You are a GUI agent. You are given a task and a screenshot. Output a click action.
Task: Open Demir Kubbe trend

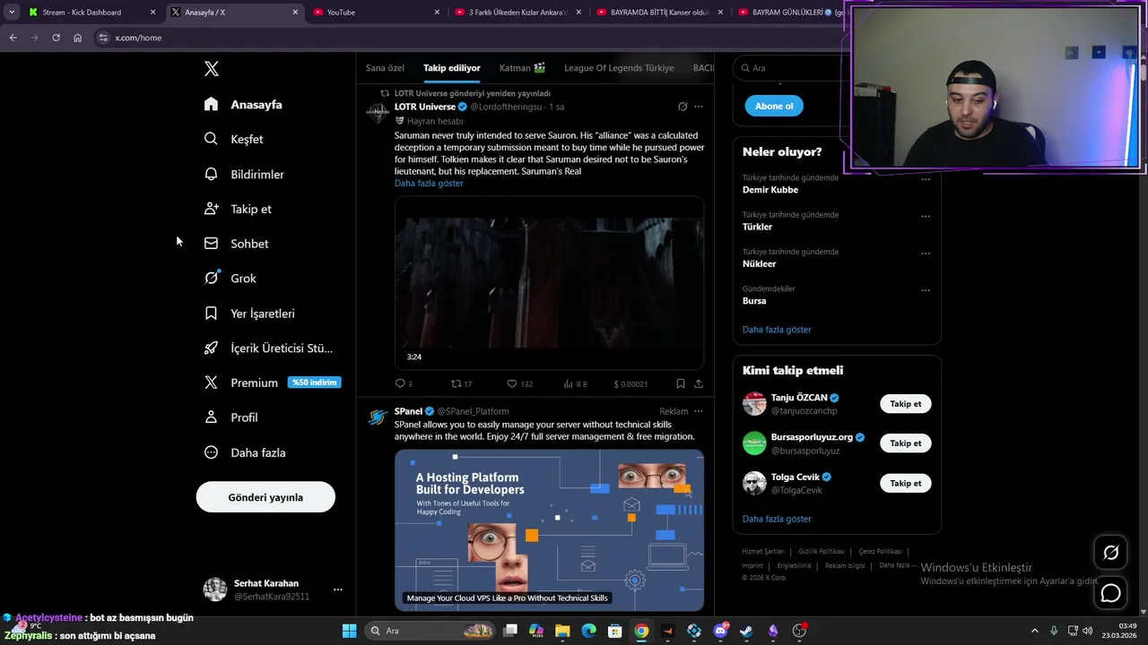[x=770, y=190]
